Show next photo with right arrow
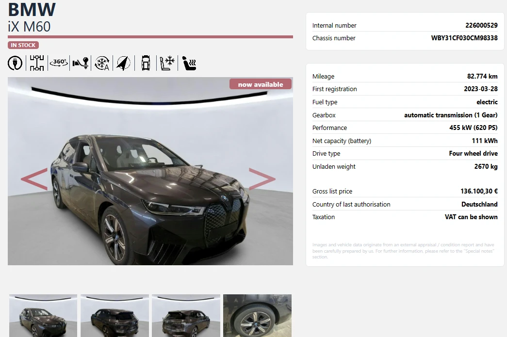 262,178
